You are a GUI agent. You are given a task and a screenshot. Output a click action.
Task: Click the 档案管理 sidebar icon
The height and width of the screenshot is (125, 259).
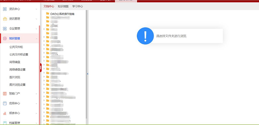pos(5,123)
